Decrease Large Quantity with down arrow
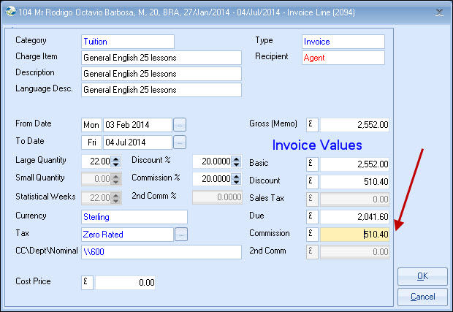The image size is (453, 312). coord(116,164)
